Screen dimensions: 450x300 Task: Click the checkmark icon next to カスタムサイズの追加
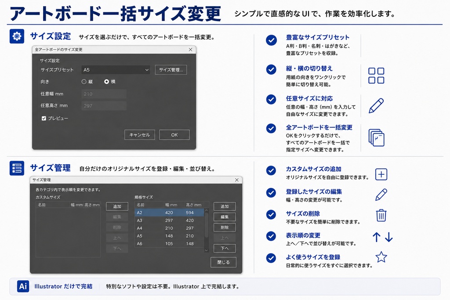click(271, 170)
